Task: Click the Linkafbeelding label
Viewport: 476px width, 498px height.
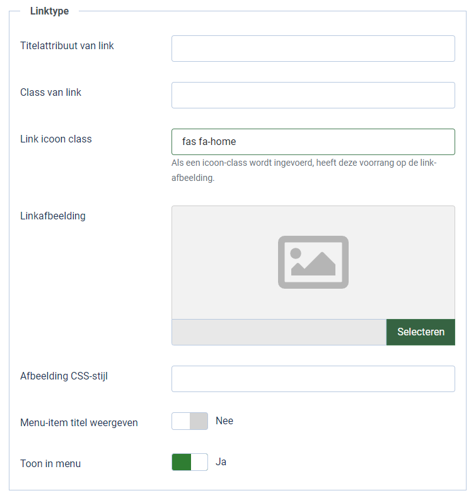Action: point(53,216)
